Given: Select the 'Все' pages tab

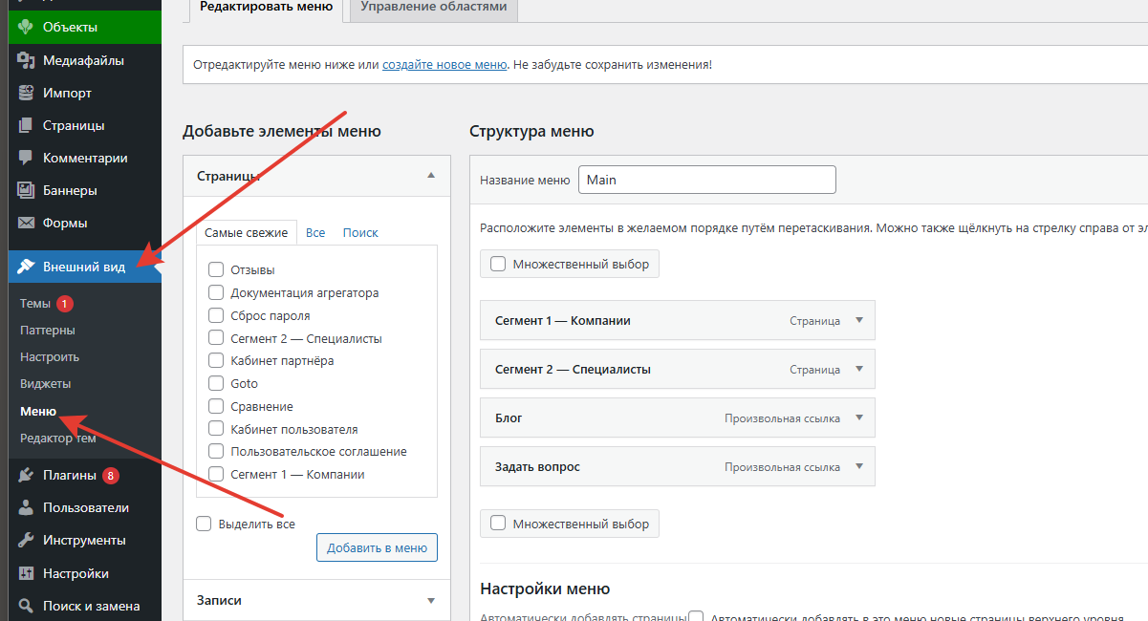Looking at the screenshot, I should click(x=315, y=233).
